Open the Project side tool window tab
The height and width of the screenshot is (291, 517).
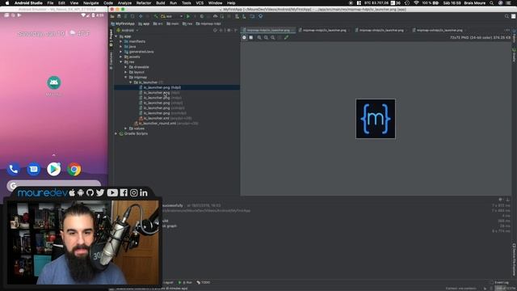point(111,37)
